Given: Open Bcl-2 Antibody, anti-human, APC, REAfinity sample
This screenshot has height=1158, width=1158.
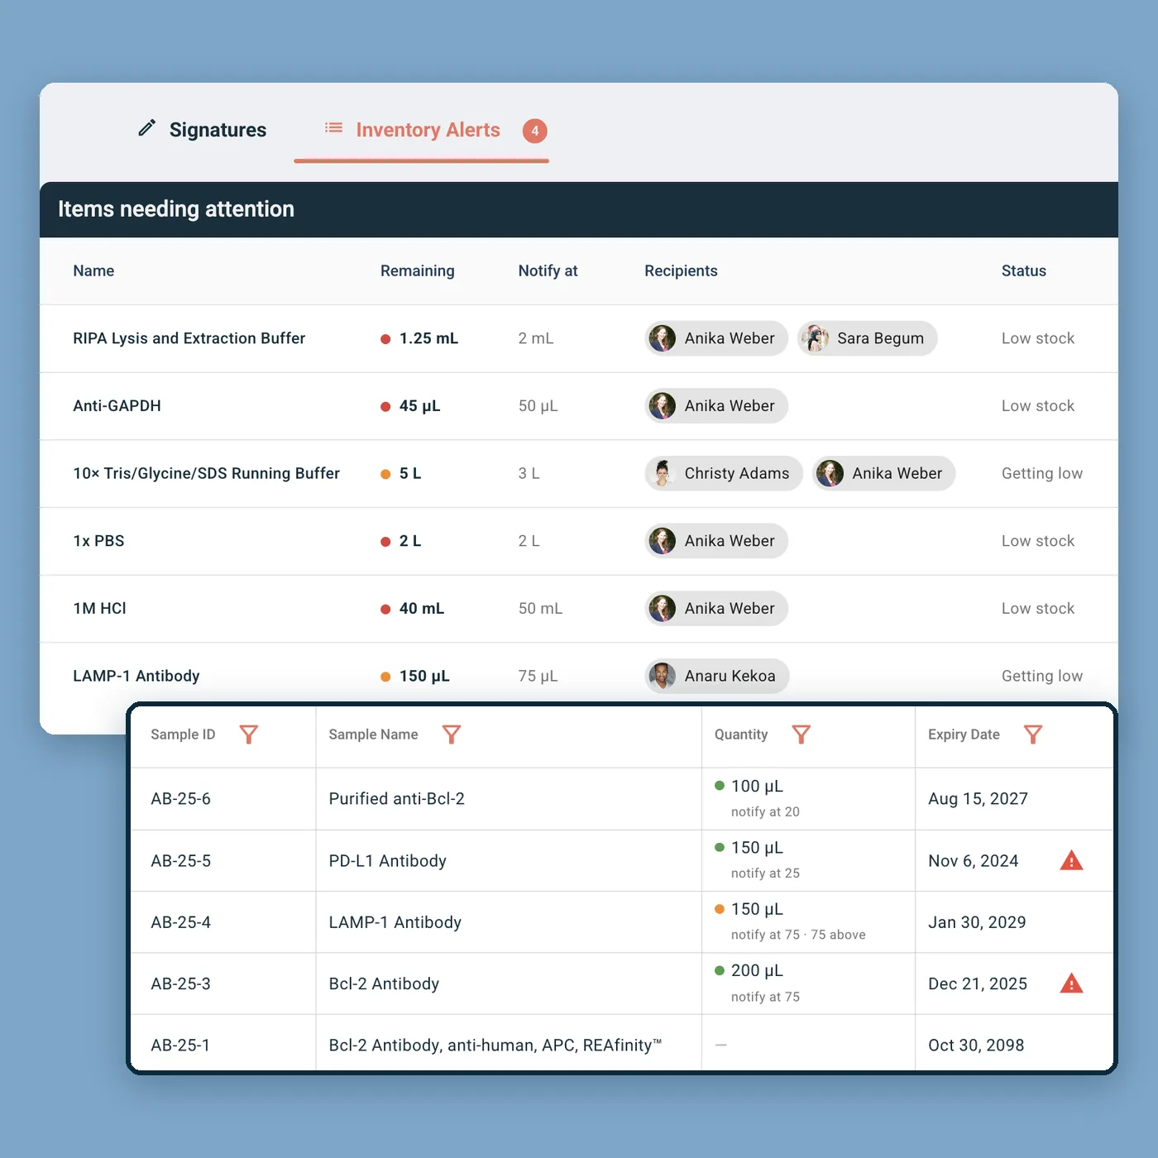Looking at the screenshot, I should point(495,1046).
